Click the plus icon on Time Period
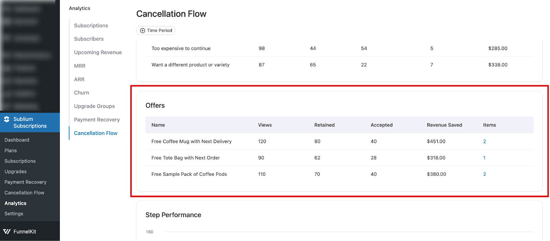Image resolution: width=550 pixels, height=241 pixels. pos(143,31)
